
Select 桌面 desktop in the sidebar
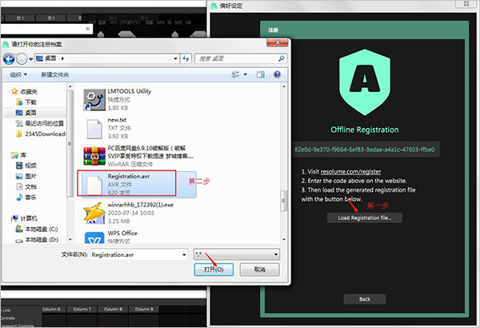tap(26, 113)
